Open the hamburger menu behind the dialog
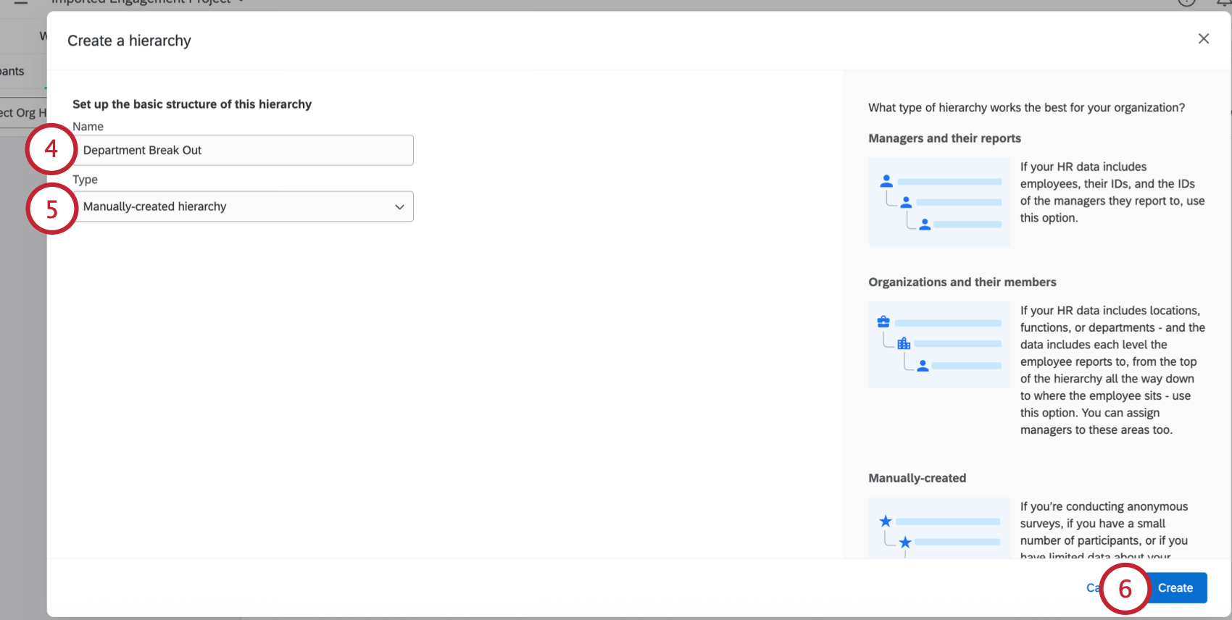 coord(21,3)
